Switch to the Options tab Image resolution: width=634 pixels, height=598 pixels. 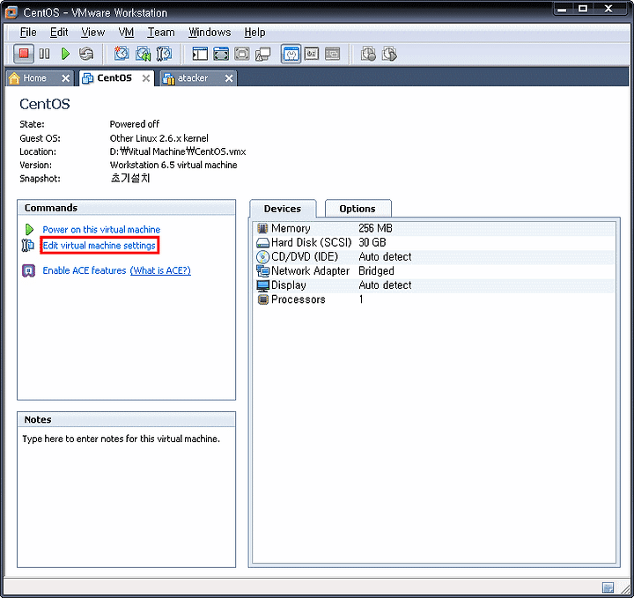358,209
